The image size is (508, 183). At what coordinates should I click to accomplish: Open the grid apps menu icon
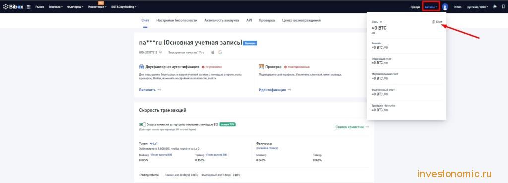click(x=28, y=7)
